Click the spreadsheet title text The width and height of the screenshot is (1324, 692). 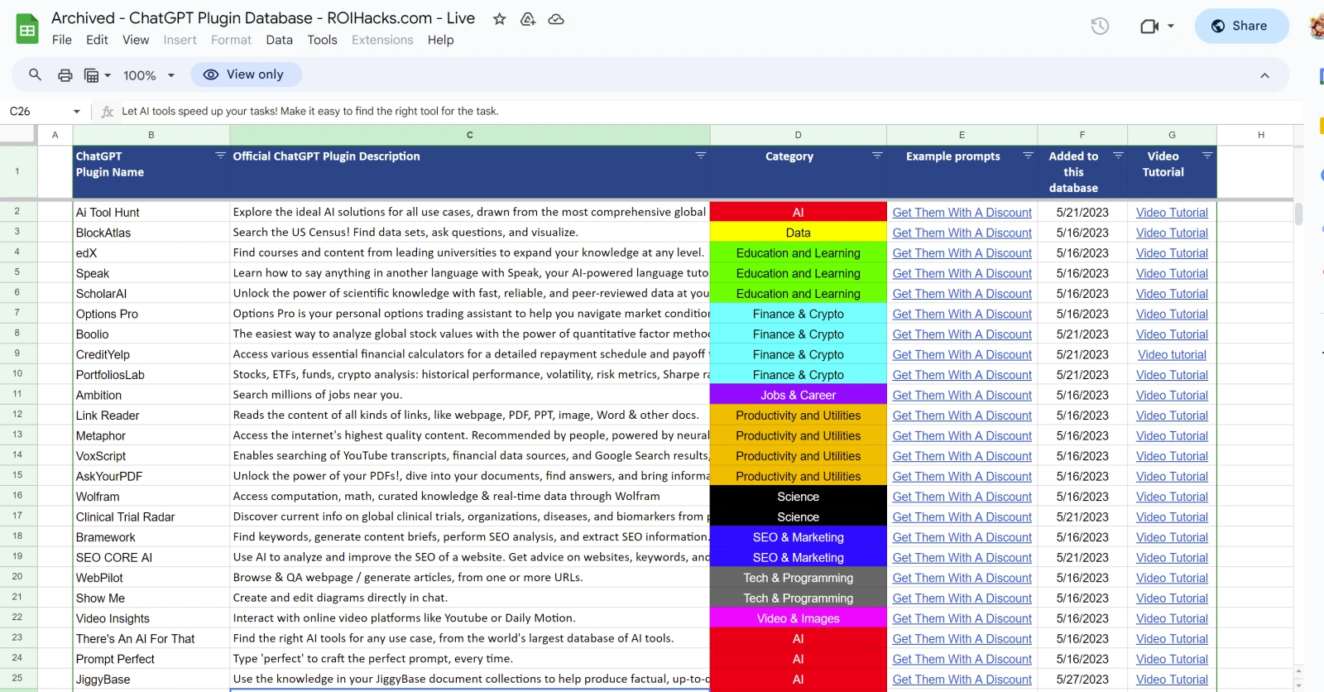click(263, 18)
